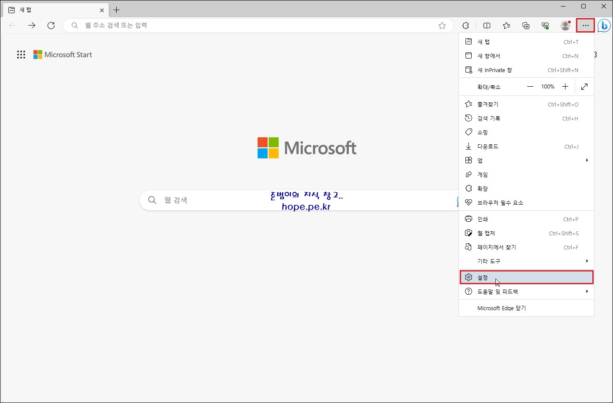Reload the page with Refresh icon
Screen dimensions: 613x403
tap(51, 26)
